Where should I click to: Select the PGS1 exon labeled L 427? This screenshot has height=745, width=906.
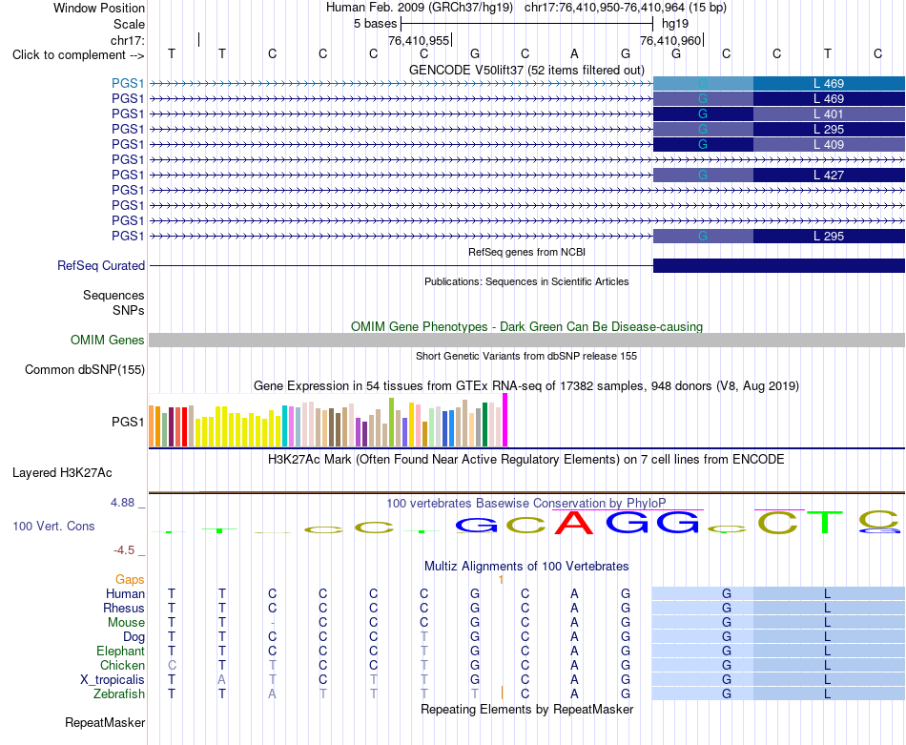coord(829,176)
